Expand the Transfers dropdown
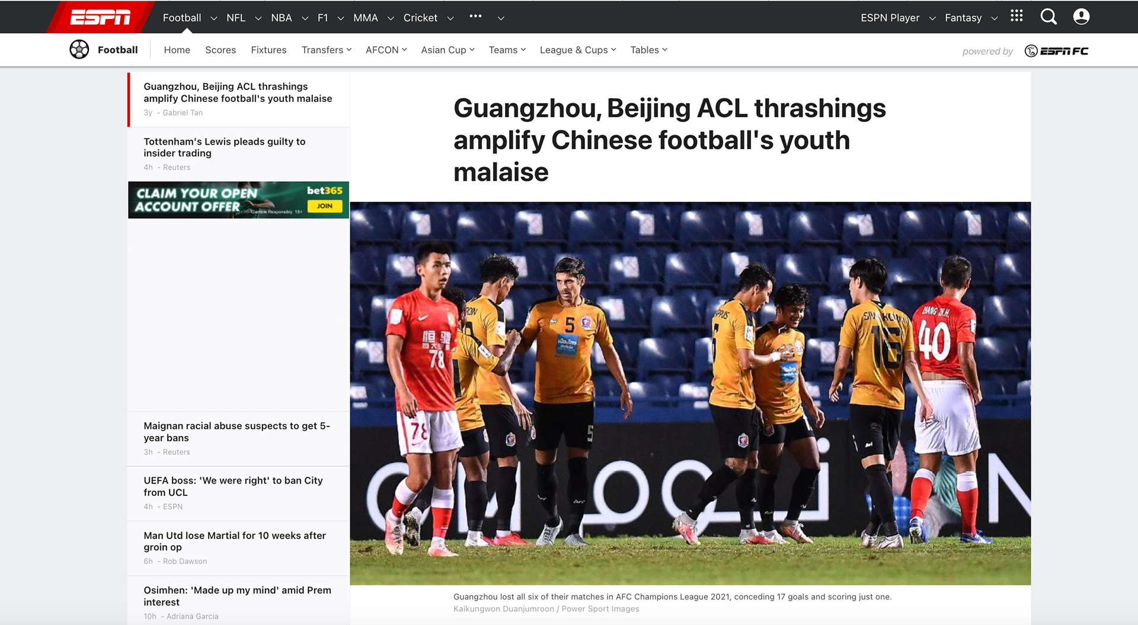1138x625 pixels. click(x=327, y=50)
